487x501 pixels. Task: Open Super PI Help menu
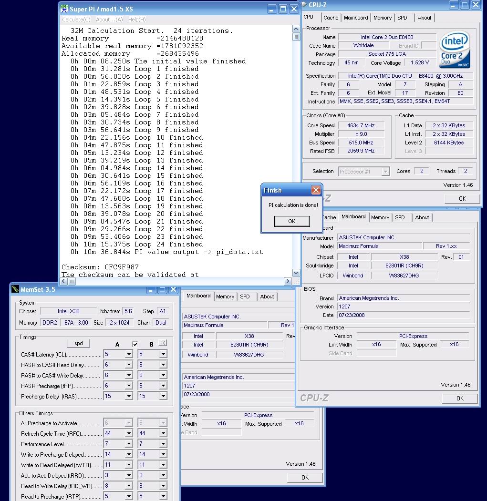tap(137, 20)
